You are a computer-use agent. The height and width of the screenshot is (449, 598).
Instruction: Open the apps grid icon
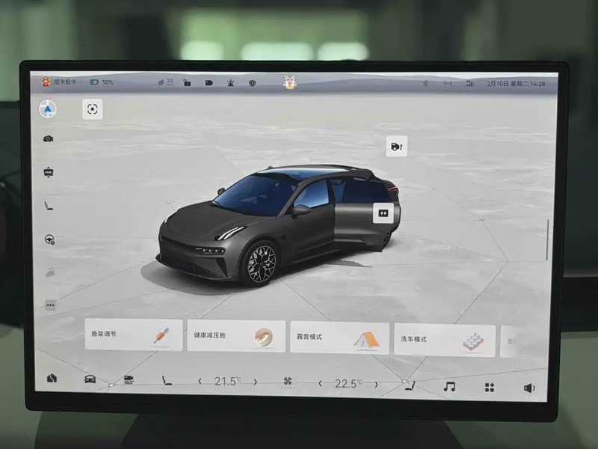pyautogui.click(x=490, y=387)
